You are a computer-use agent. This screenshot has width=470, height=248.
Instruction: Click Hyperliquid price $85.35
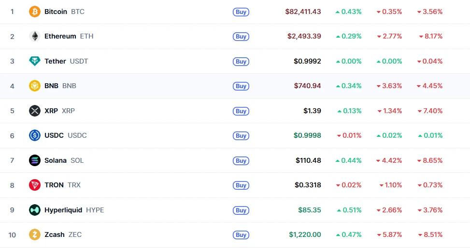[x=309, y=210]
